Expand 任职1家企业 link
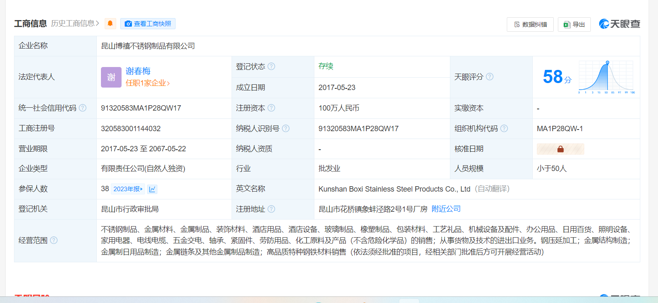The width and height of the screenshot is (658, 303). tap(148, 83)
